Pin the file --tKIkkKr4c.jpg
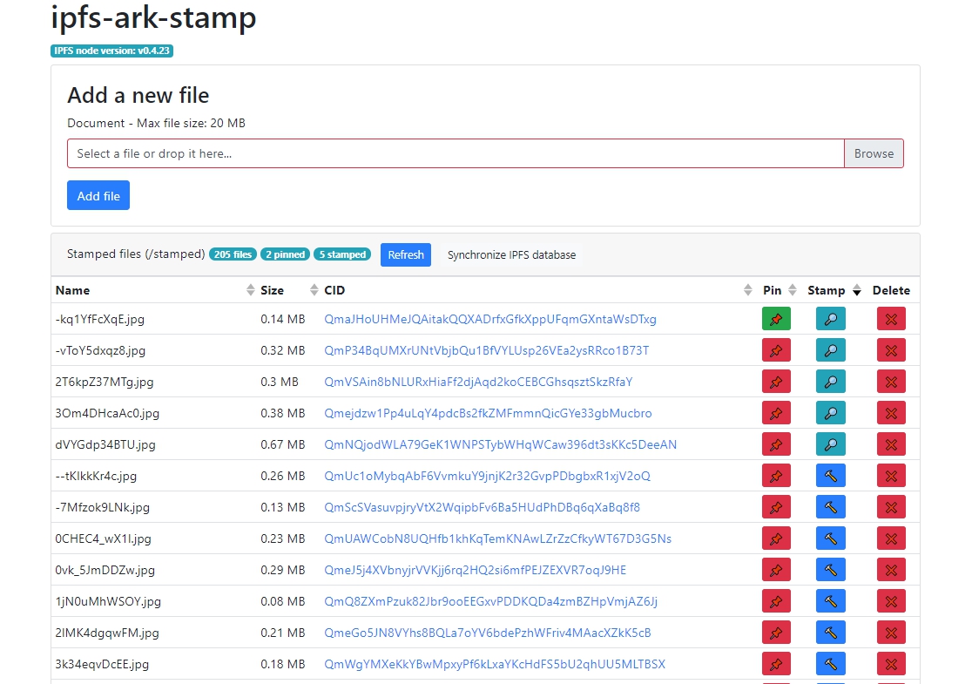The width and height of the screenshot is (972, 684). coord(775,476)
